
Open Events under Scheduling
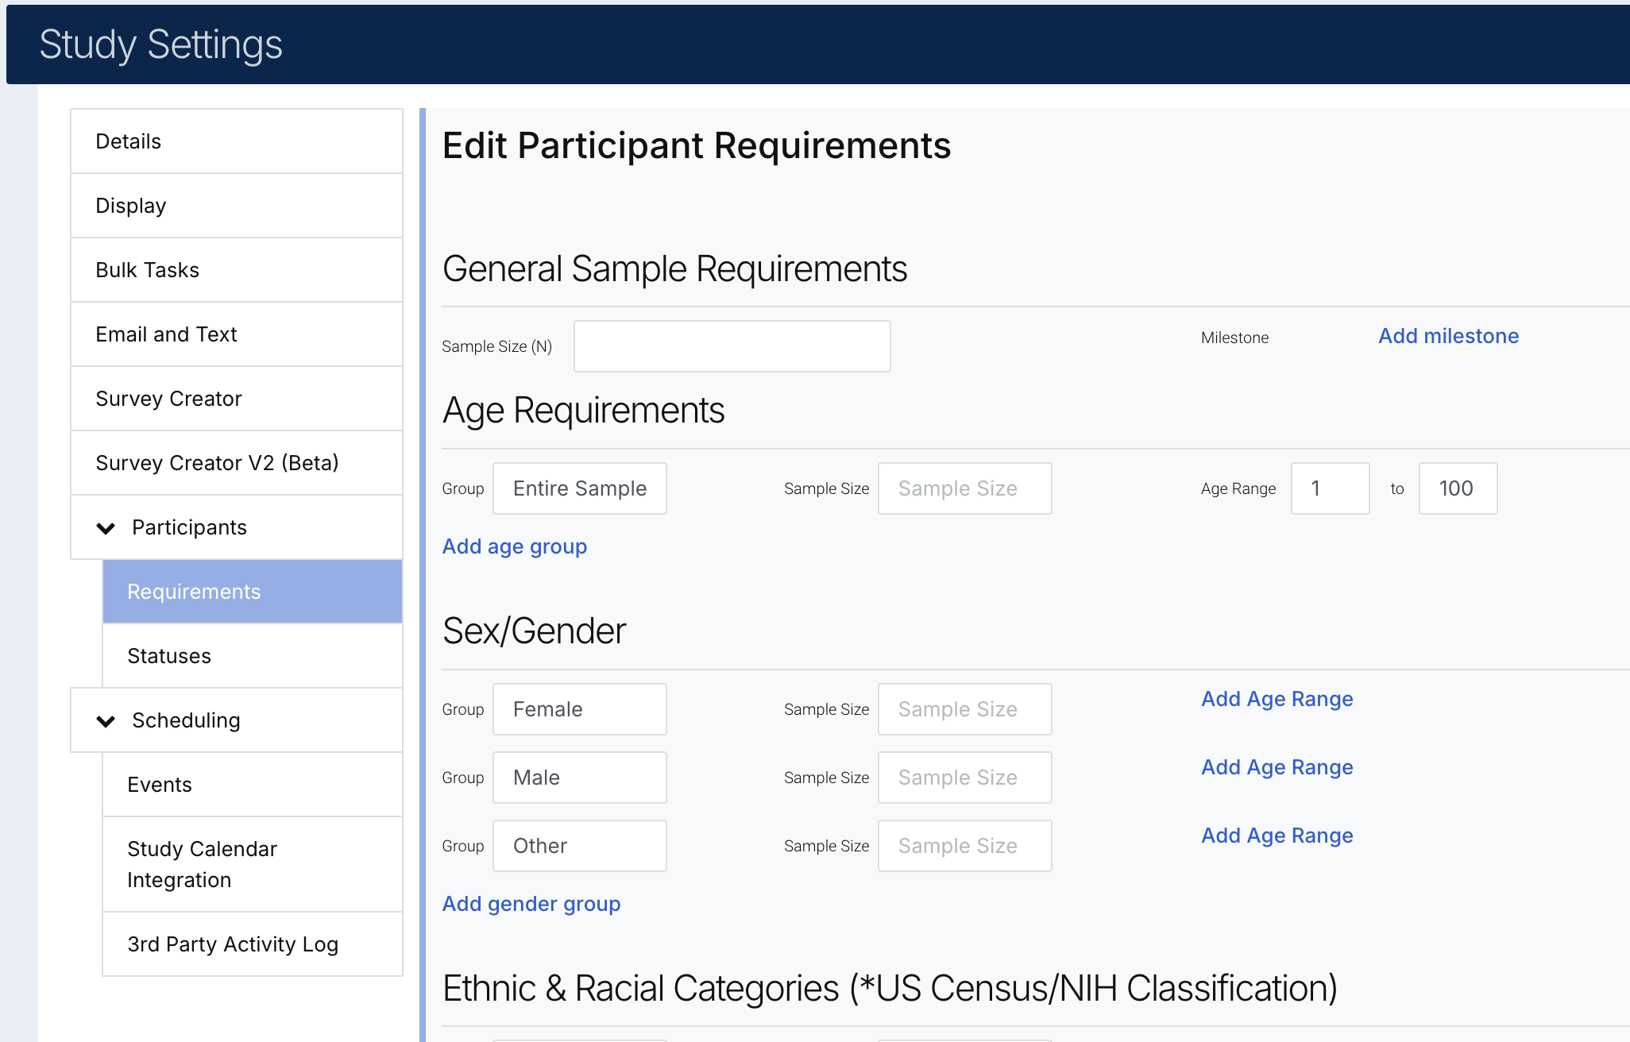(x=252, y=785)
